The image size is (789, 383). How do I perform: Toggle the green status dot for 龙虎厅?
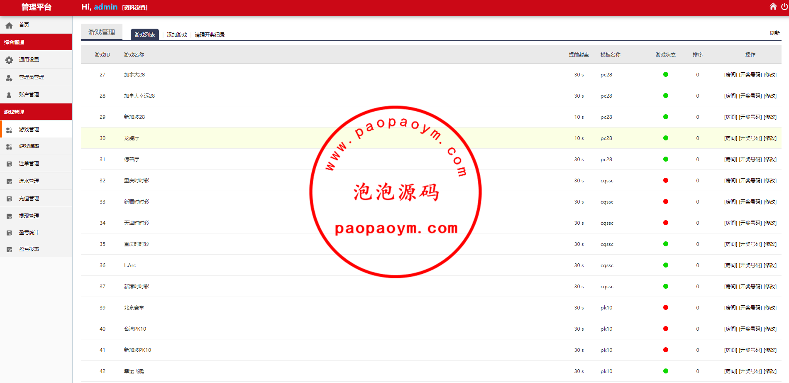[x=666, y=138]
